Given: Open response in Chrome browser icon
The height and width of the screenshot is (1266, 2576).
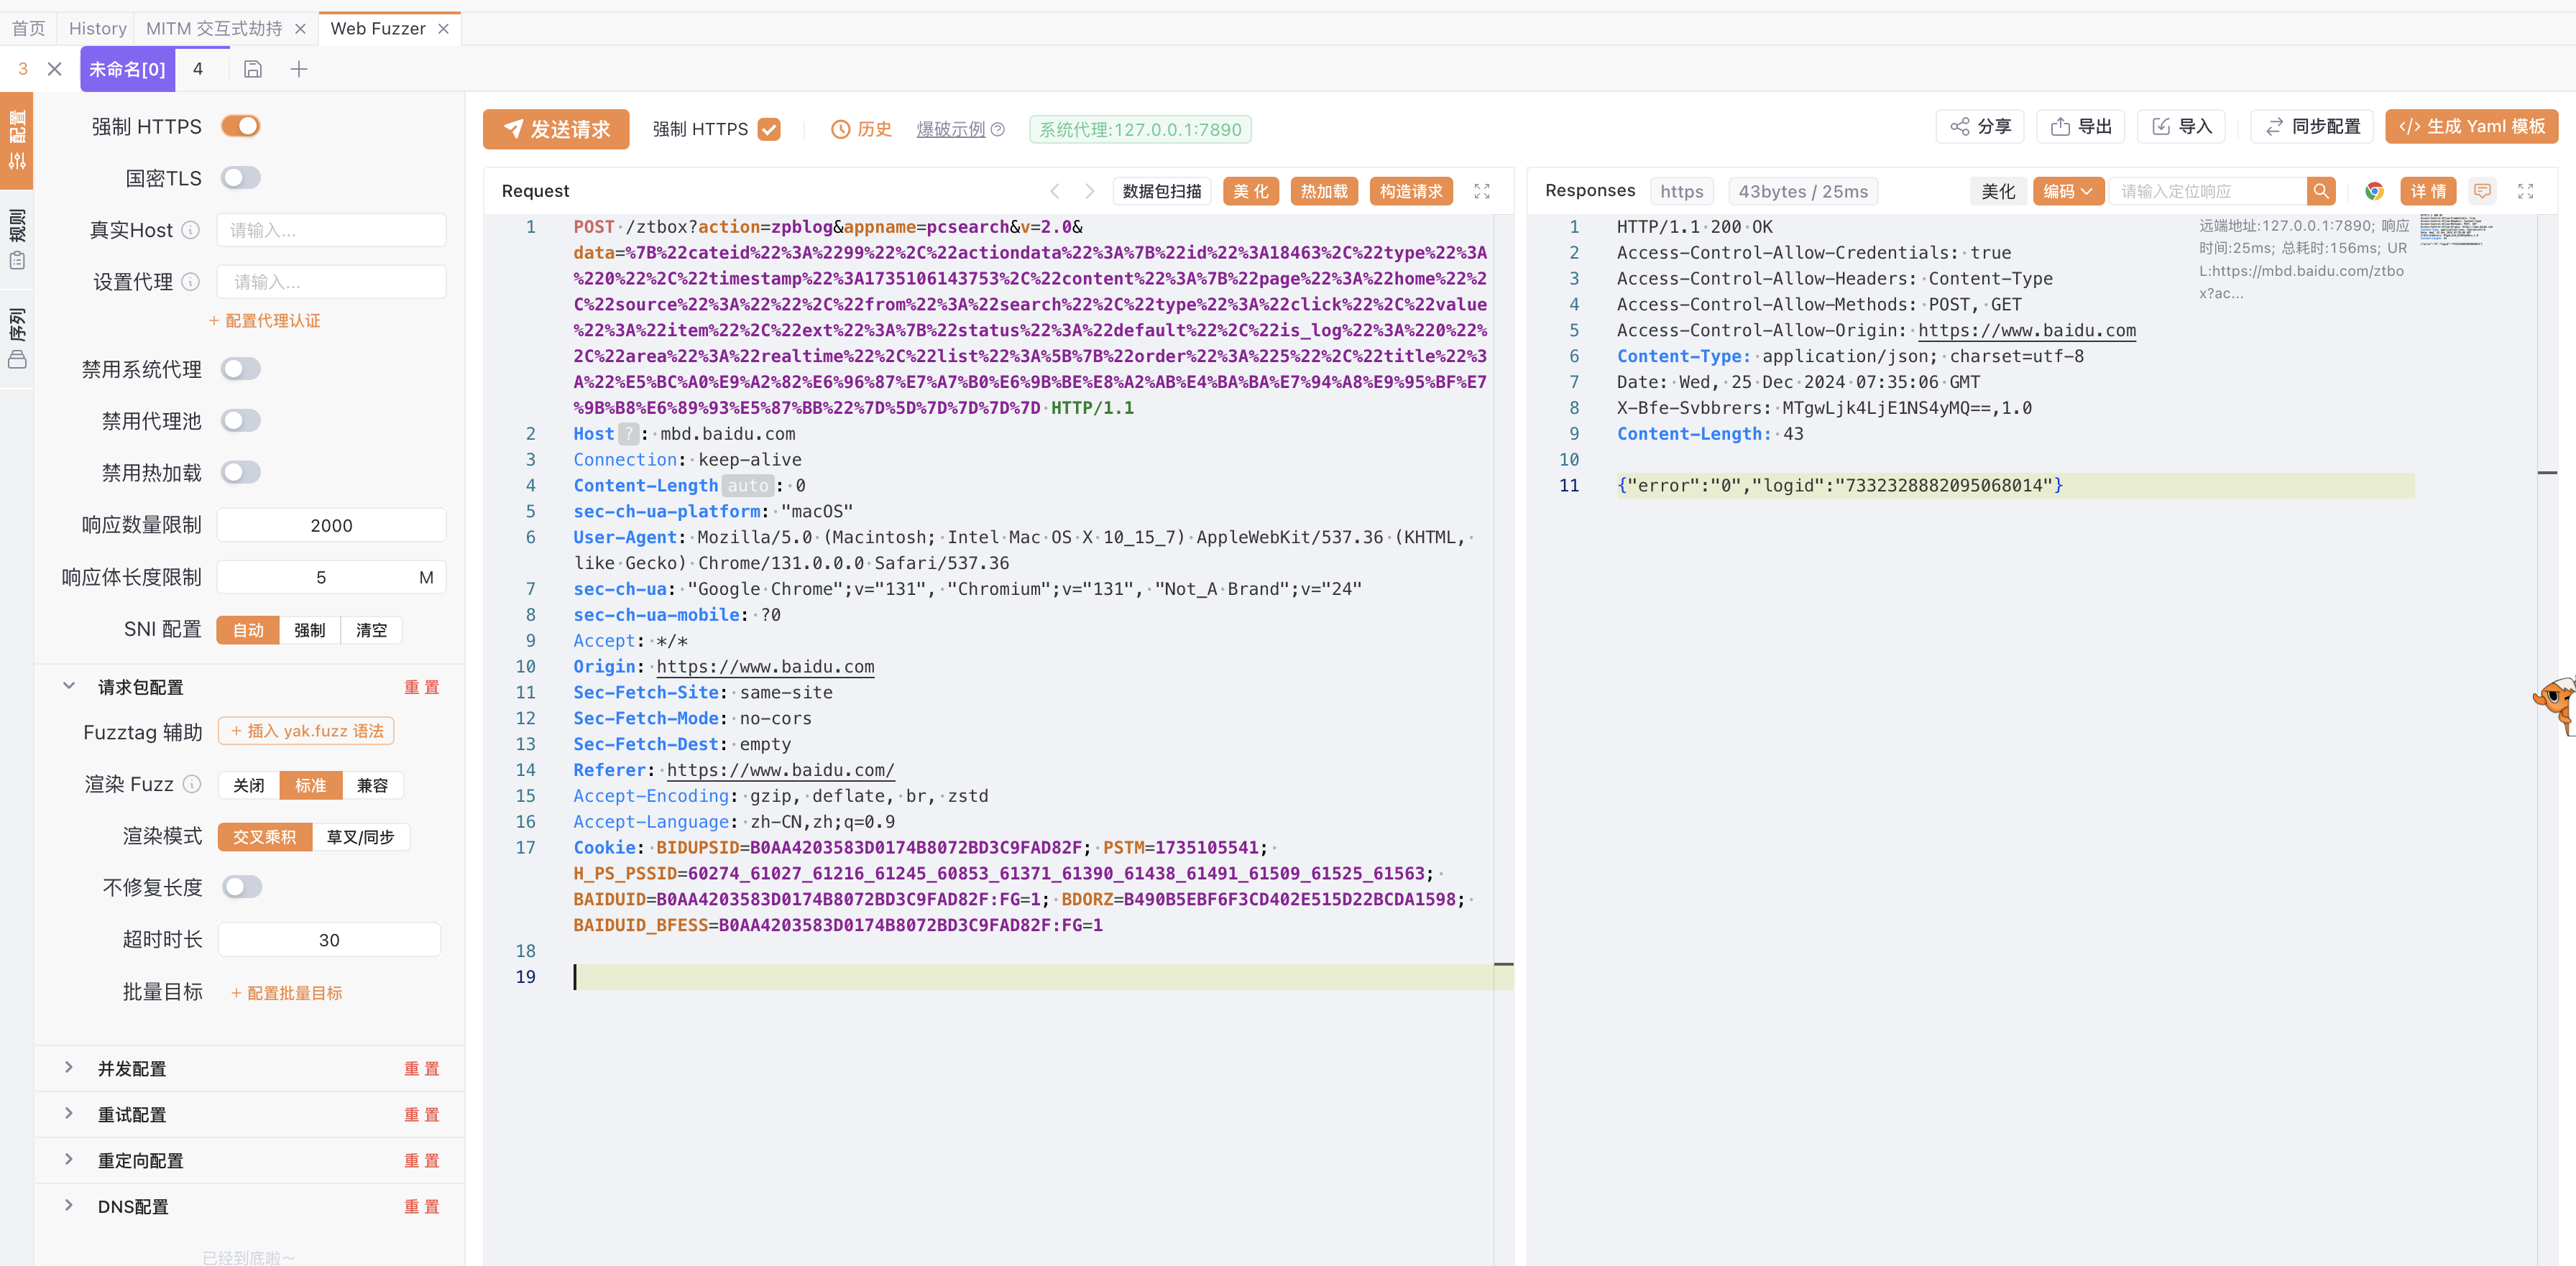Looking at the screenshot, I should [x=2374, y=191].
